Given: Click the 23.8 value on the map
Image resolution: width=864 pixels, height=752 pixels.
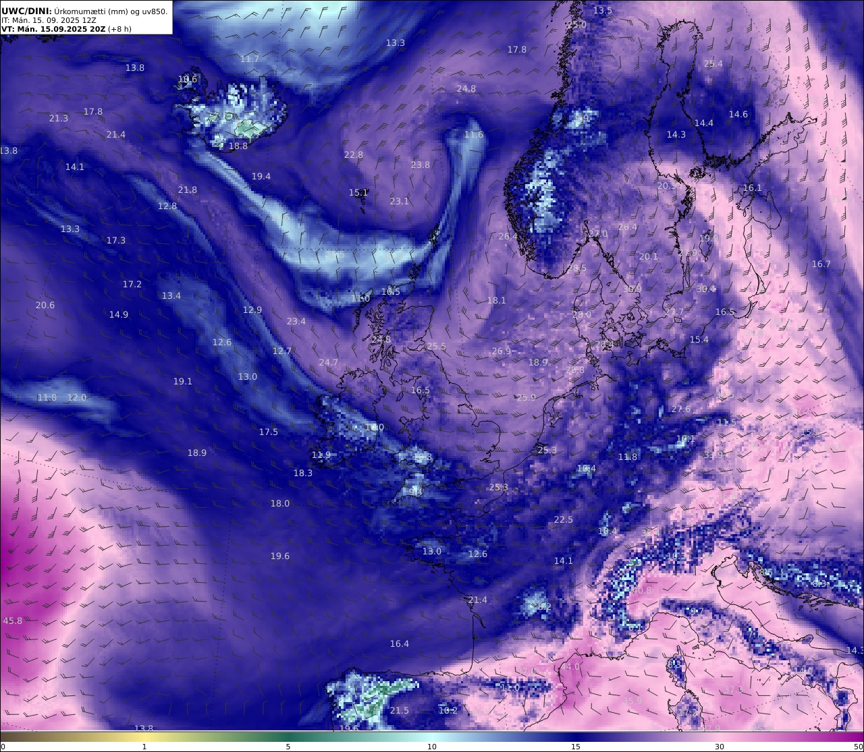Looking at the screenshot, I should point(421,165).
